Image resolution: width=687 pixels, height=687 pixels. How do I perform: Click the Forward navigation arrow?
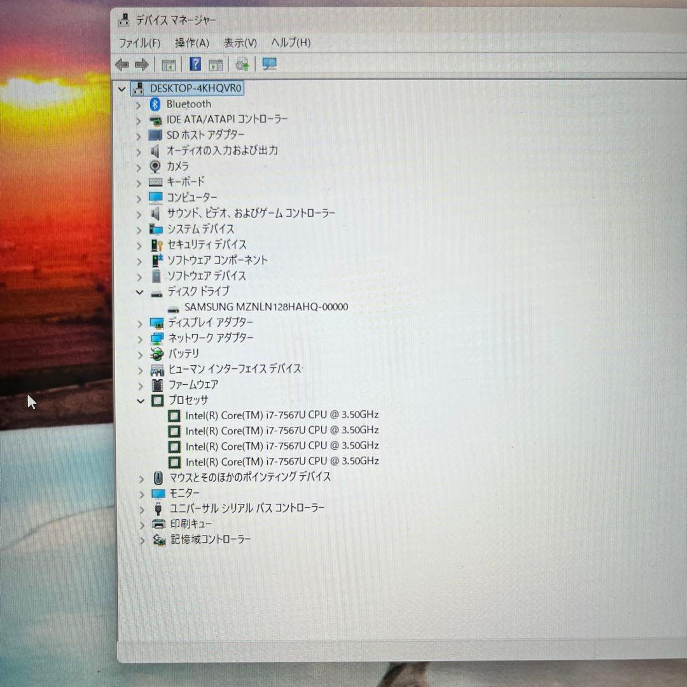(x=141, y=64)
